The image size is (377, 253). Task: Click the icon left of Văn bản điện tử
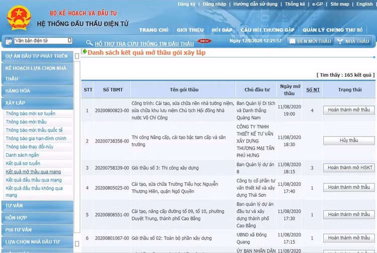[9, 41]
